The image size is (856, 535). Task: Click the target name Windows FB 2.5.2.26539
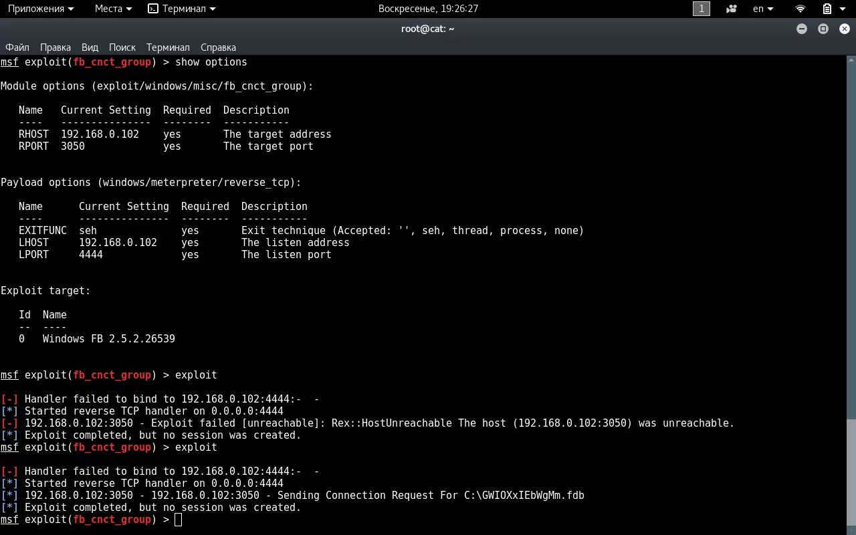pos(109,339)
